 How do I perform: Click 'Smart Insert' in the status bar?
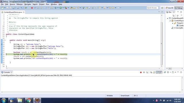(x=125, y=96)
